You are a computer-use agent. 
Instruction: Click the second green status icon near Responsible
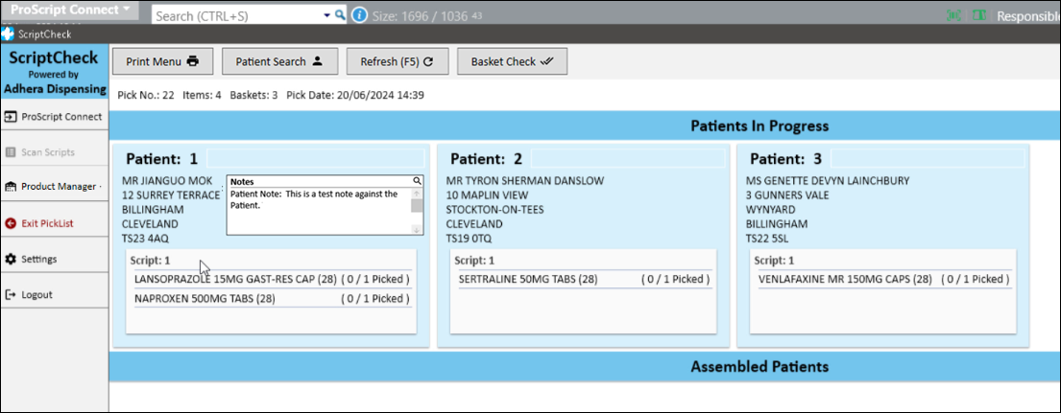(x=978, y=15)
